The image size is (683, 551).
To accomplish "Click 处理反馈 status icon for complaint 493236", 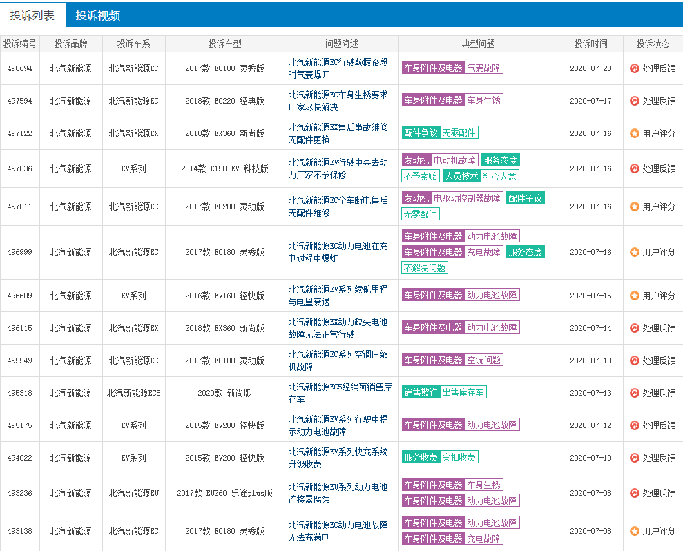I will [634, 493].
